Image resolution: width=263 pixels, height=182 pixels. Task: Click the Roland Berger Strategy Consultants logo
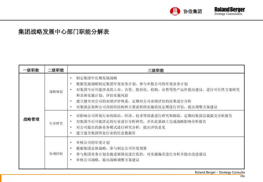click(230, 11)
